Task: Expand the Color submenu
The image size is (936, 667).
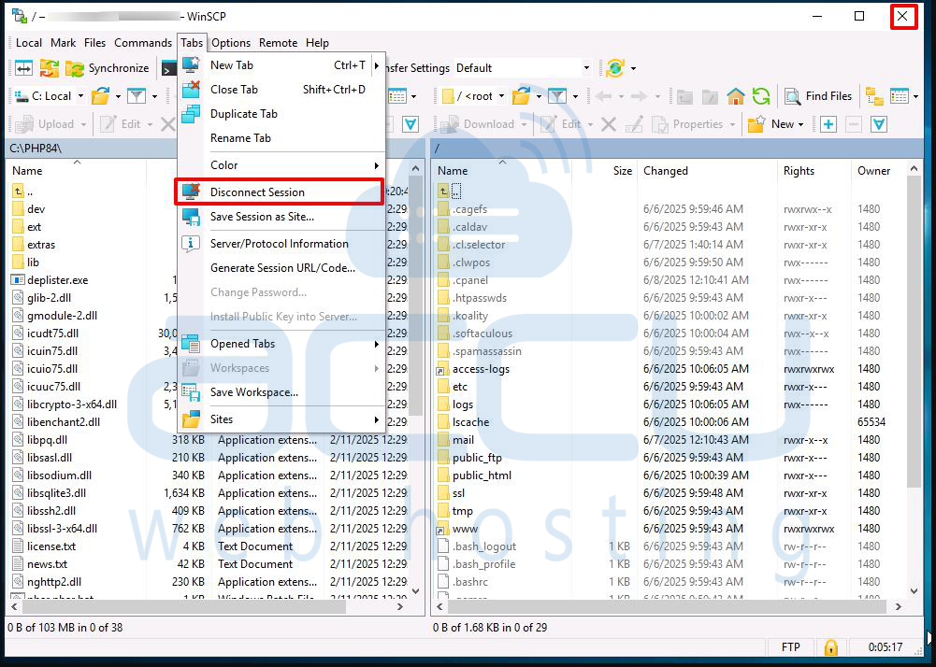Action: pyautogui.click(x=281, y=165)
